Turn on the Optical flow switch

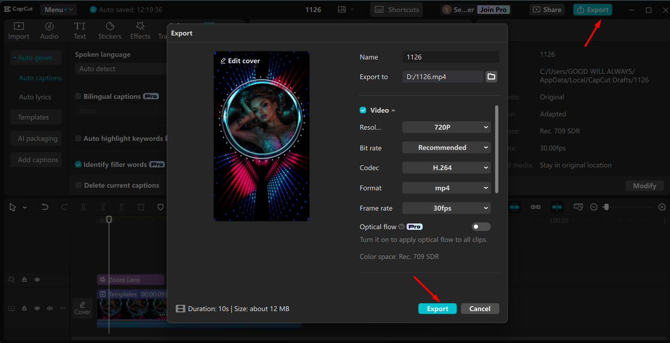[481, 226]
